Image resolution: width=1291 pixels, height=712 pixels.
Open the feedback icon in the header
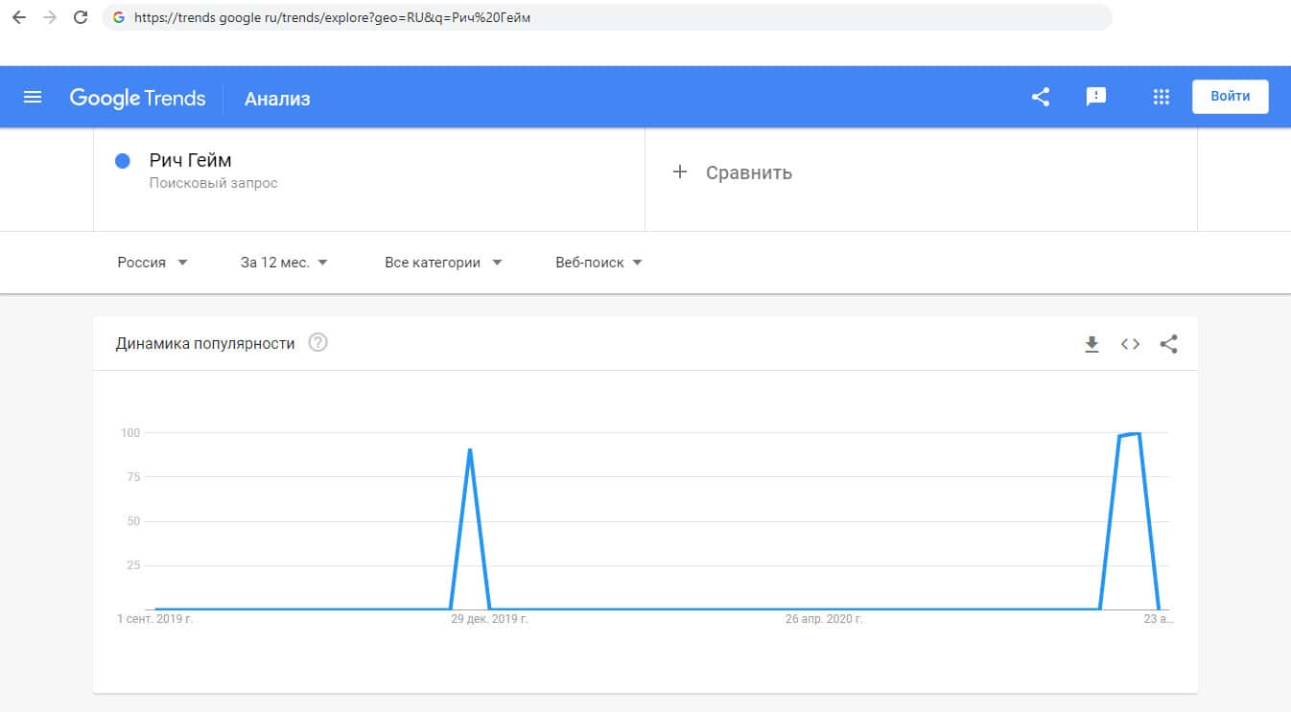pos(1095,97)
